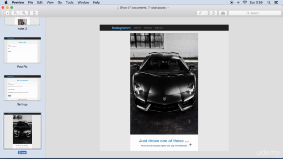Viewport: 283px width, 159px height.
Task: Click the Rotate toolbar icon
Action: point(213,13)
